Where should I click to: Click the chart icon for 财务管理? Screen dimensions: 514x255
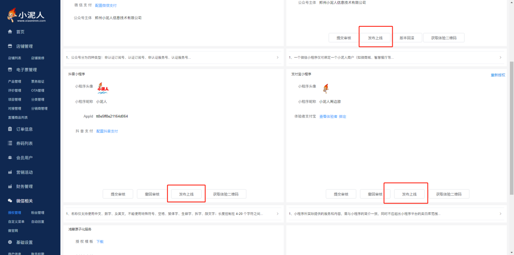10,186
